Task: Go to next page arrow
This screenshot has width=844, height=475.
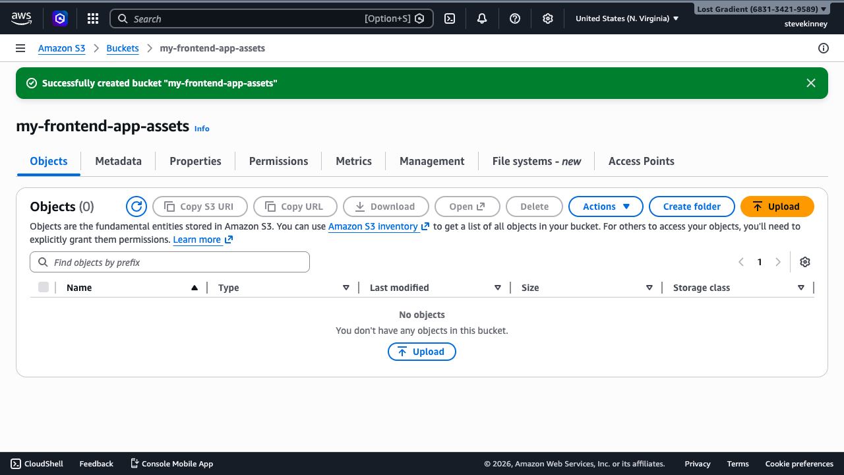Action: 778,262
